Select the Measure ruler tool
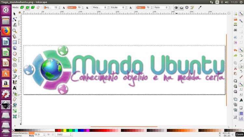Image resolution: width=244 pixels, height=137 pixels. pyautogui.click(x=14, y=36)
